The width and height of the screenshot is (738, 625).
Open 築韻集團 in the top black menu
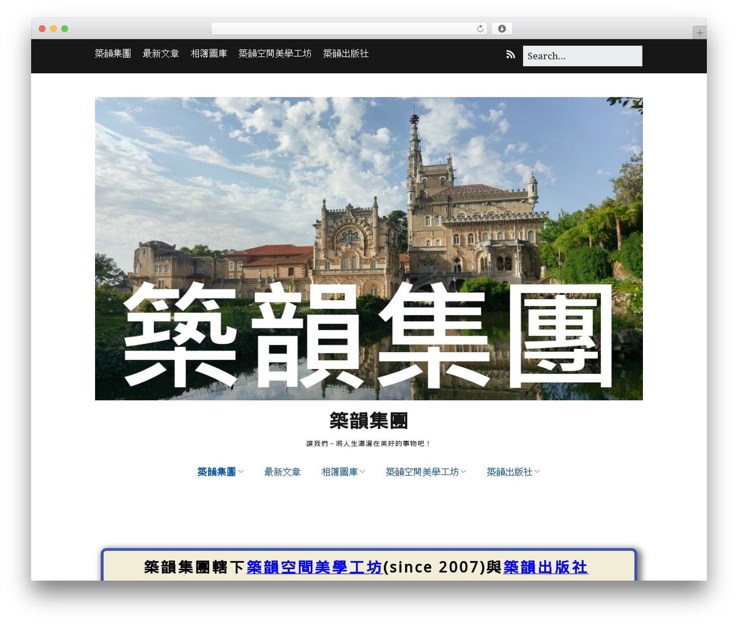click(x=113, y=54)
